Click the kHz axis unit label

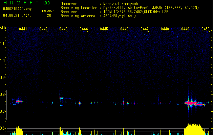click(3, 27)
